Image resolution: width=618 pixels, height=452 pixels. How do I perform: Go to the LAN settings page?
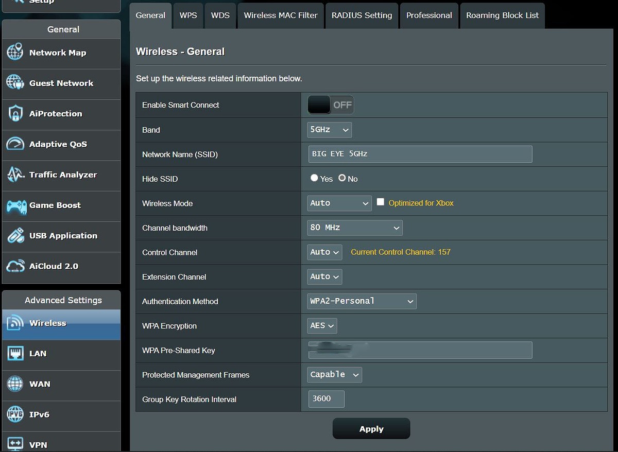click(x=38, y=354)
